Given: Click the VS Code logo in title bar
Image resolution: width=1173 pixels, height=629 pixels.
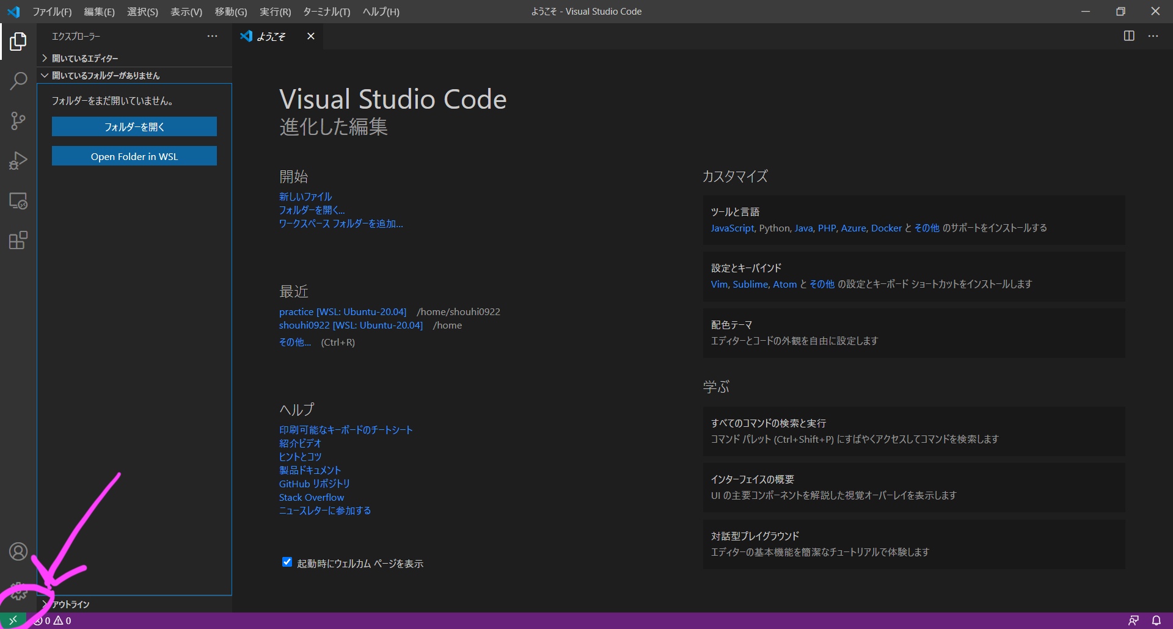Looking at the screenshot, I should click(13, 12).
